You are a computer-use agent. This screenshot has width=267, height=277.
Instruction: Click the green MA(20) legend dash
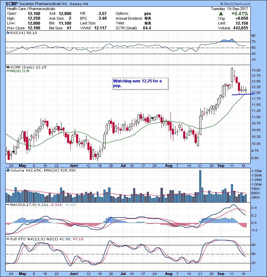[8, 71]
